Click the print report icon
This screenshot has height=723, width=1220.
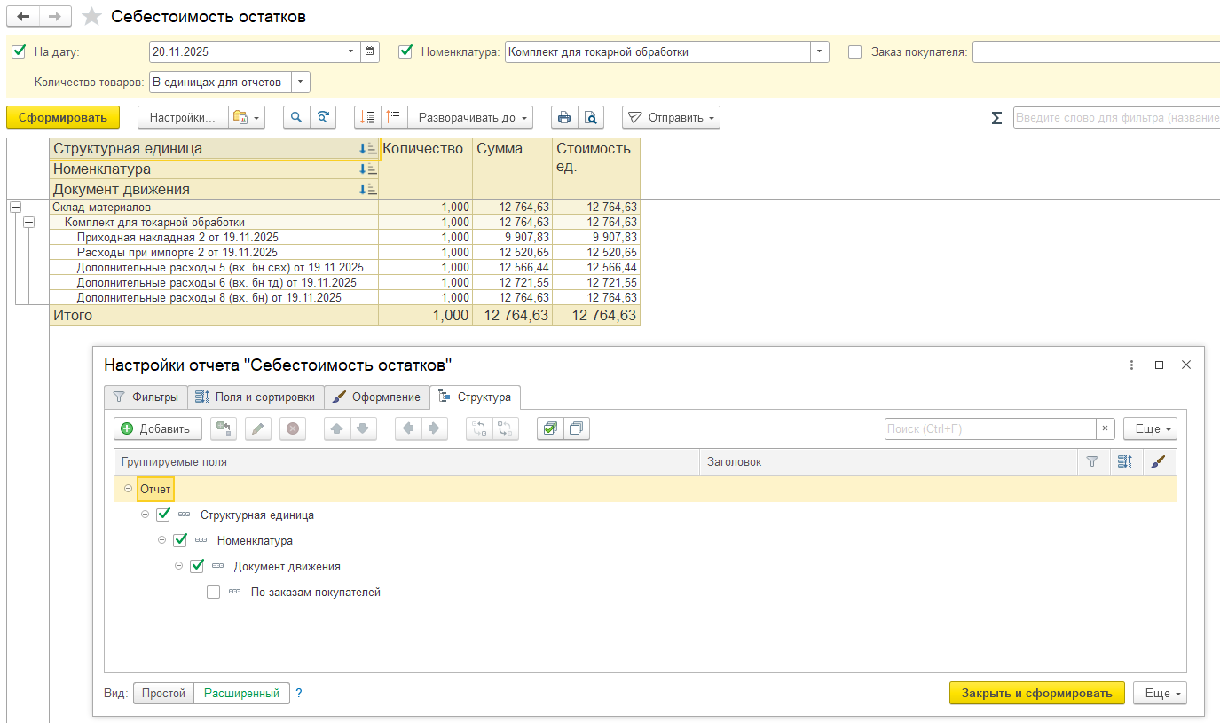tap(563, 117)
